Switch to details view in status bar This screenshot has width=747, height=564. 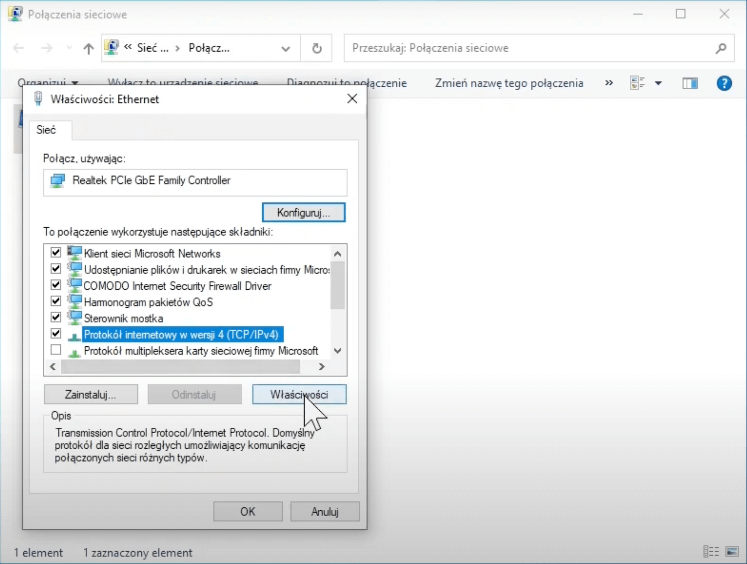click(711, 552)
